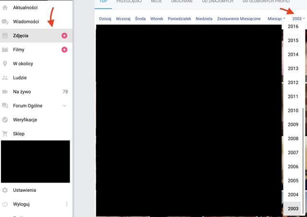Select year 2007 from the list
The width and height of the screenshot is (307, 217).
(293, 153)
